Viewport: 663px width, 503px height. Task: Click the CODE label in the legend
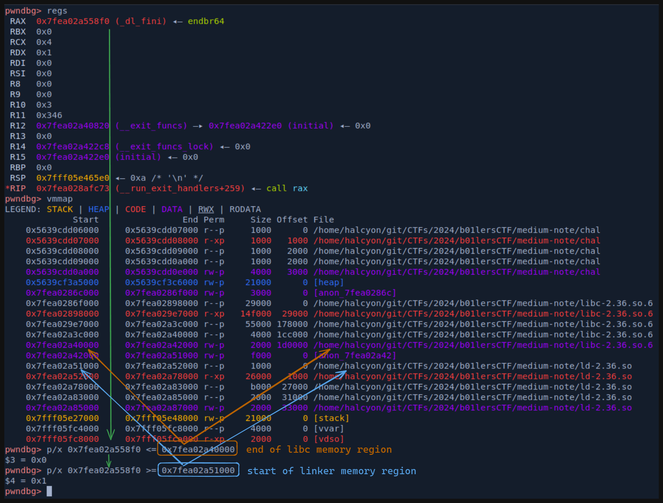136,209
